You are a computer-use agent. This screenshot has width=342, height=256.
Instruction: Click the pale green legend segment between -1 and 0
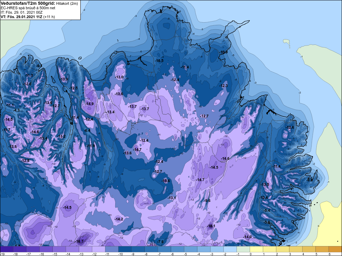243,249
